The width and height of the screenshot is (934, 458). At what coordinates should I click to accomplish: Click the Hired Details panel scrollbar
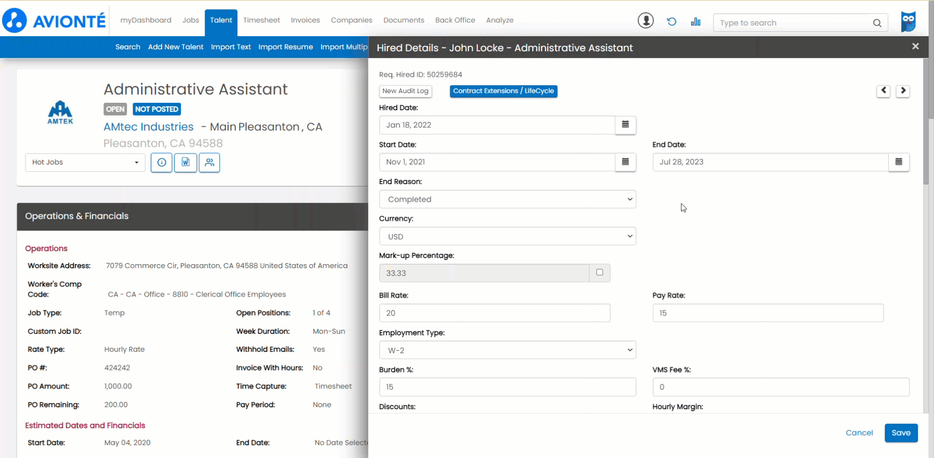click(926, 122)
